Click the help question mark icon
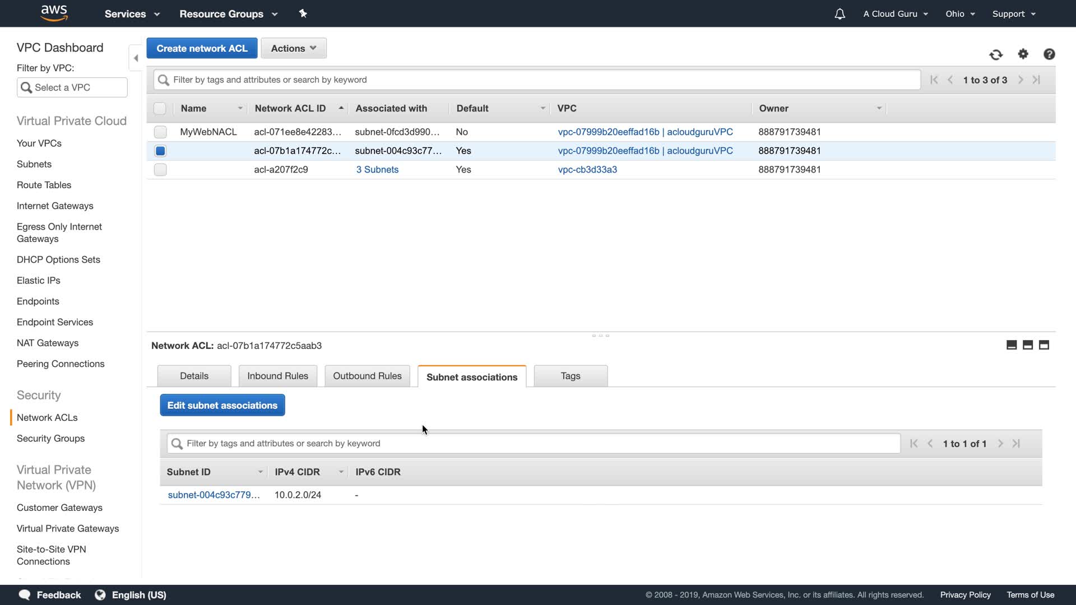 [1049, 54]
